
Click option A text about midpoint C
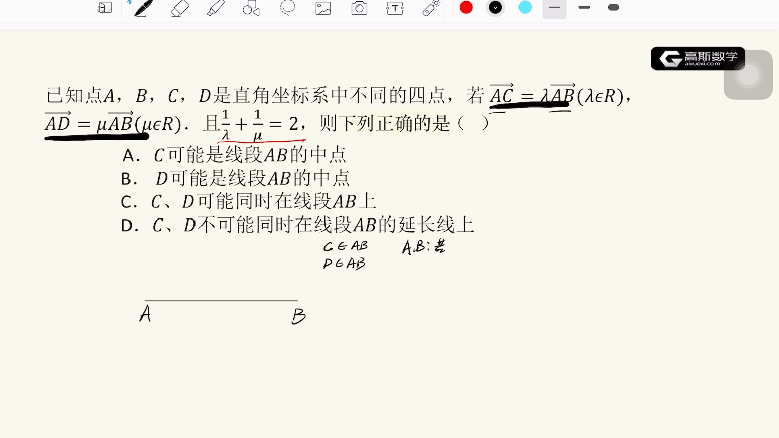point(235,155)
